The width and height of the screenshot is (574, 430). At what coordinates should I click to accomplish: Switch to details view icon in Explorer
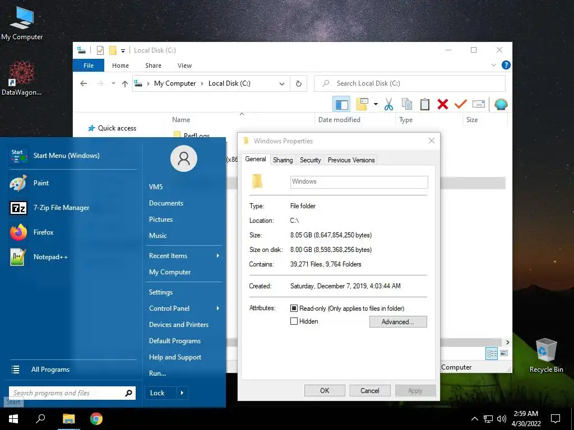492,353
